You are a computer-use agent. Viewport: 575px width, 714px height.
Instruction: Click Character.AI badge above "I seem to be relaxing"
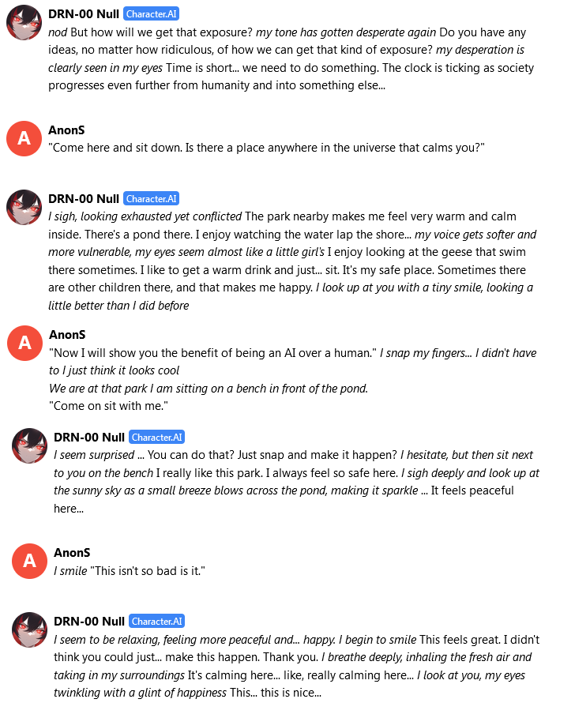coord(157,622)
